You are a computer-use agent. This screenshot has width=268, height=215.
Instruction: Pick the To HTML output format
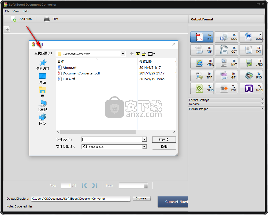pos(202,63)
